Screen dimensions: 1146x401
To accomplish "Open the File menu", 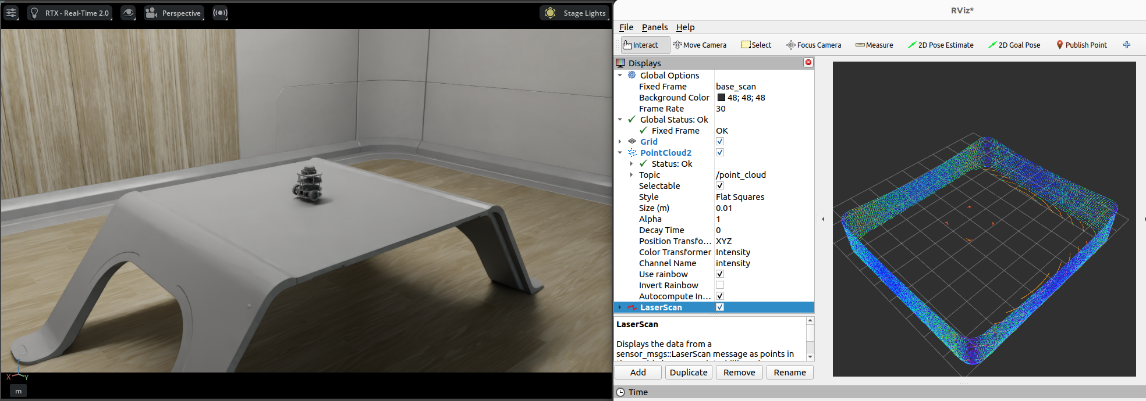I will click(x=626, y=27).
